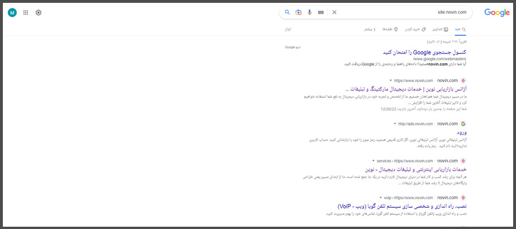Viewport: 516px width, 229px height.
Task: Click the results count statistics text
Action: click(447, 42)
